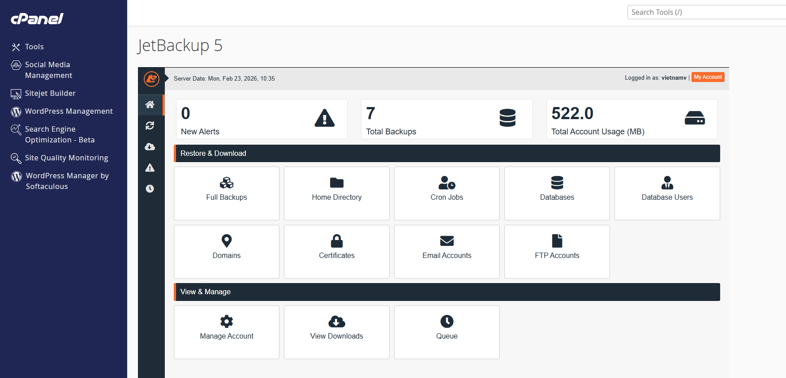The image size is (786, 378).
Task: Click the My Account button
Action: pos(708,77)
